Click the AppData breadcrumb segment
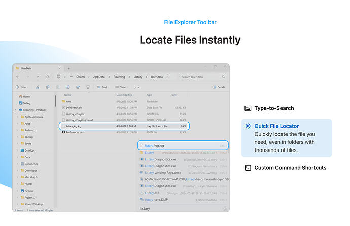 point(99,77)
